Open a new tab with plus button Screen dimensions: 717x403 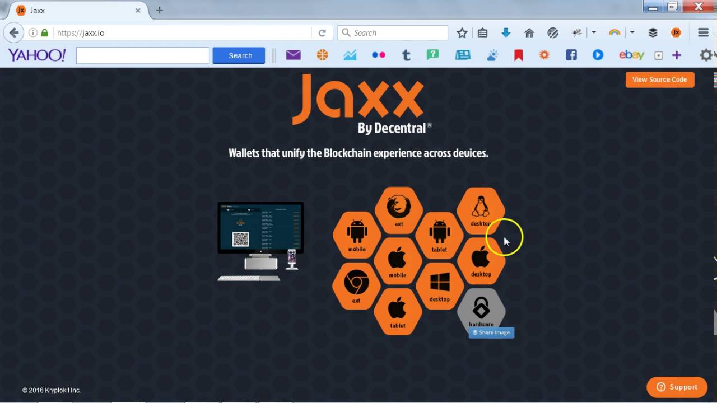(x=159, y=10)
